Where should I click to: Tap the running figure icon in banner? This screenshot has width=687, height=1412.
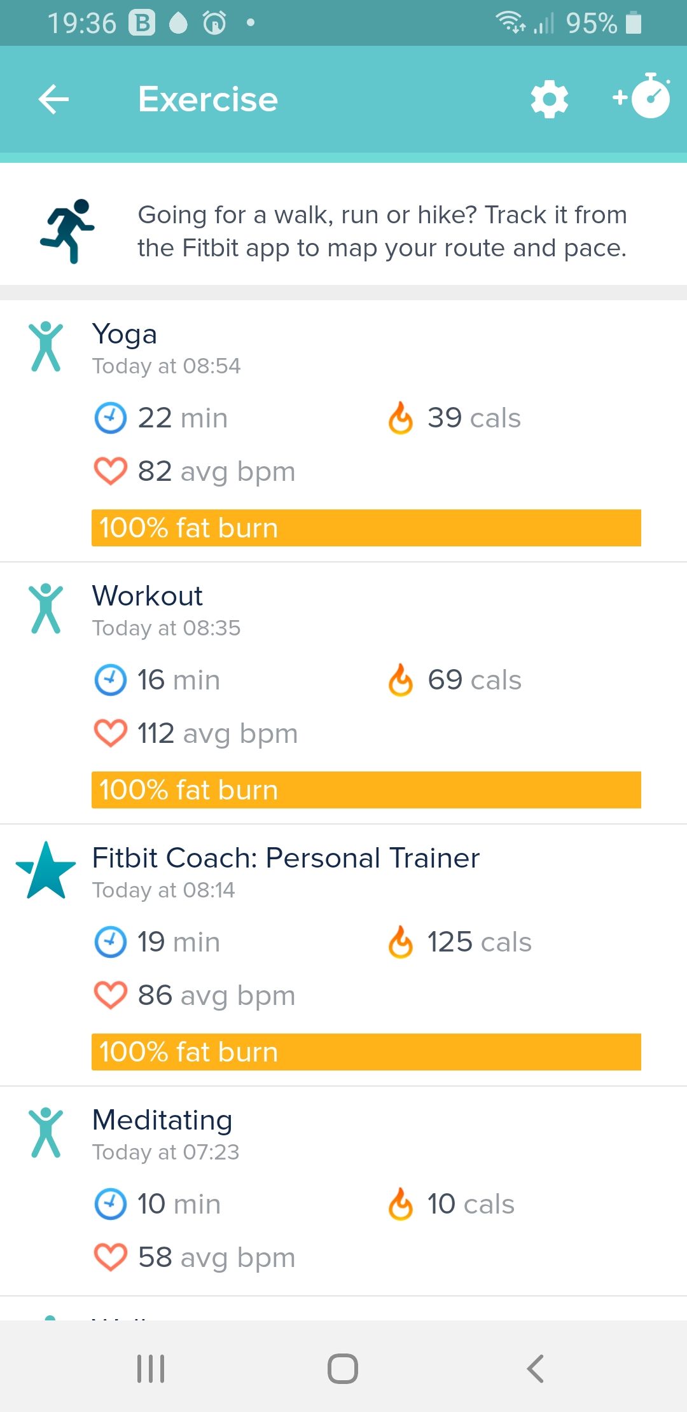coord(68,231)
